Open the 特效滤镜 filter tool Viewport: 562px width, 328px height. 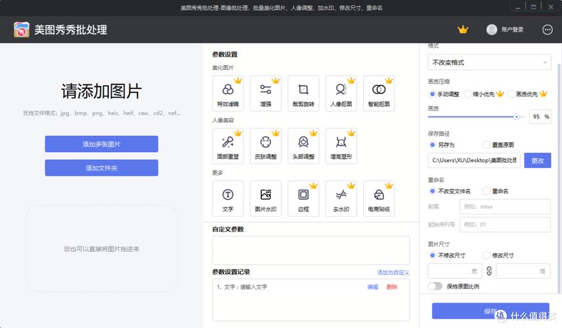click(228, 93)
